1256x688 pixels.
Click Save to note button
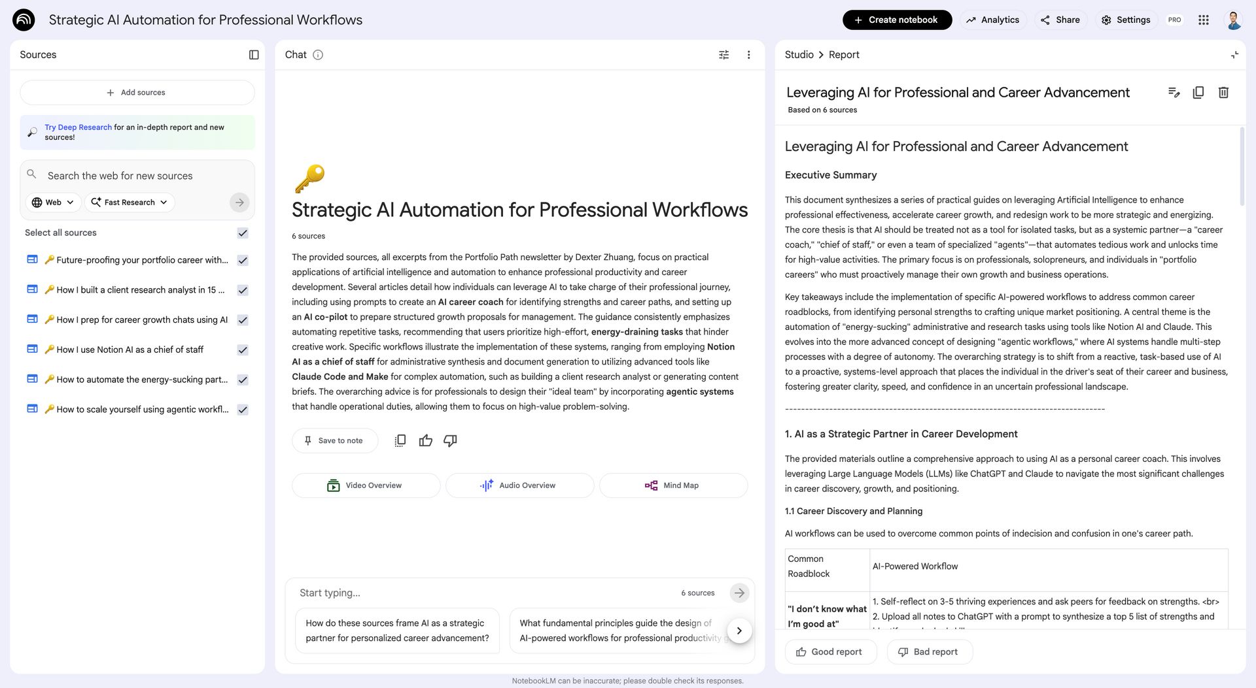pyautogui.click(x=335, y=440)
